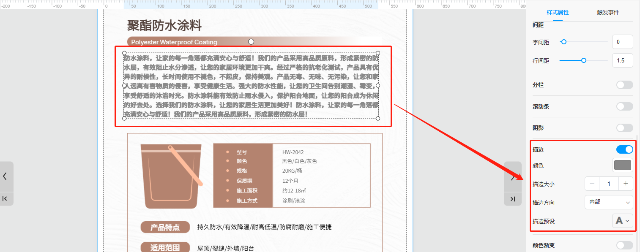Go to previous page with left arrow
Image resolution: width=640 pixels, height=252 pixels.
[5, 176]
